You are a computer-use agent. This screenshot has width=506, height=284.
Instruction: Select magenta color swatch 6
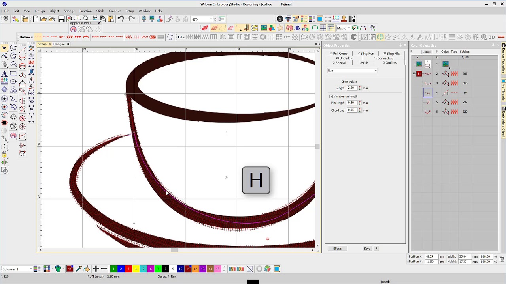click(x=151, y=269)
